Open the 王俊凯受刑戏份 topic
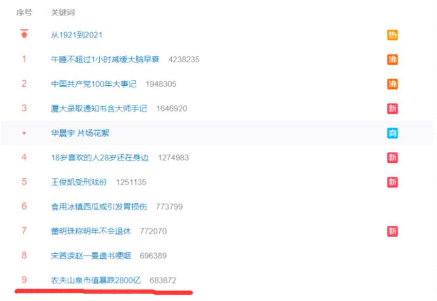Screen dimensions: 437x301 pyautogui.click(x=79, y=182)
